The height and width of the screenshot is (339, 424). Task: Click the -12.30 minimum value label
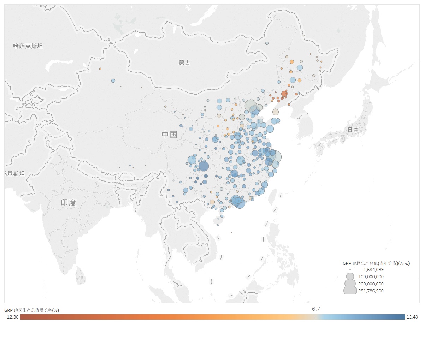click(x=12, y=317)
